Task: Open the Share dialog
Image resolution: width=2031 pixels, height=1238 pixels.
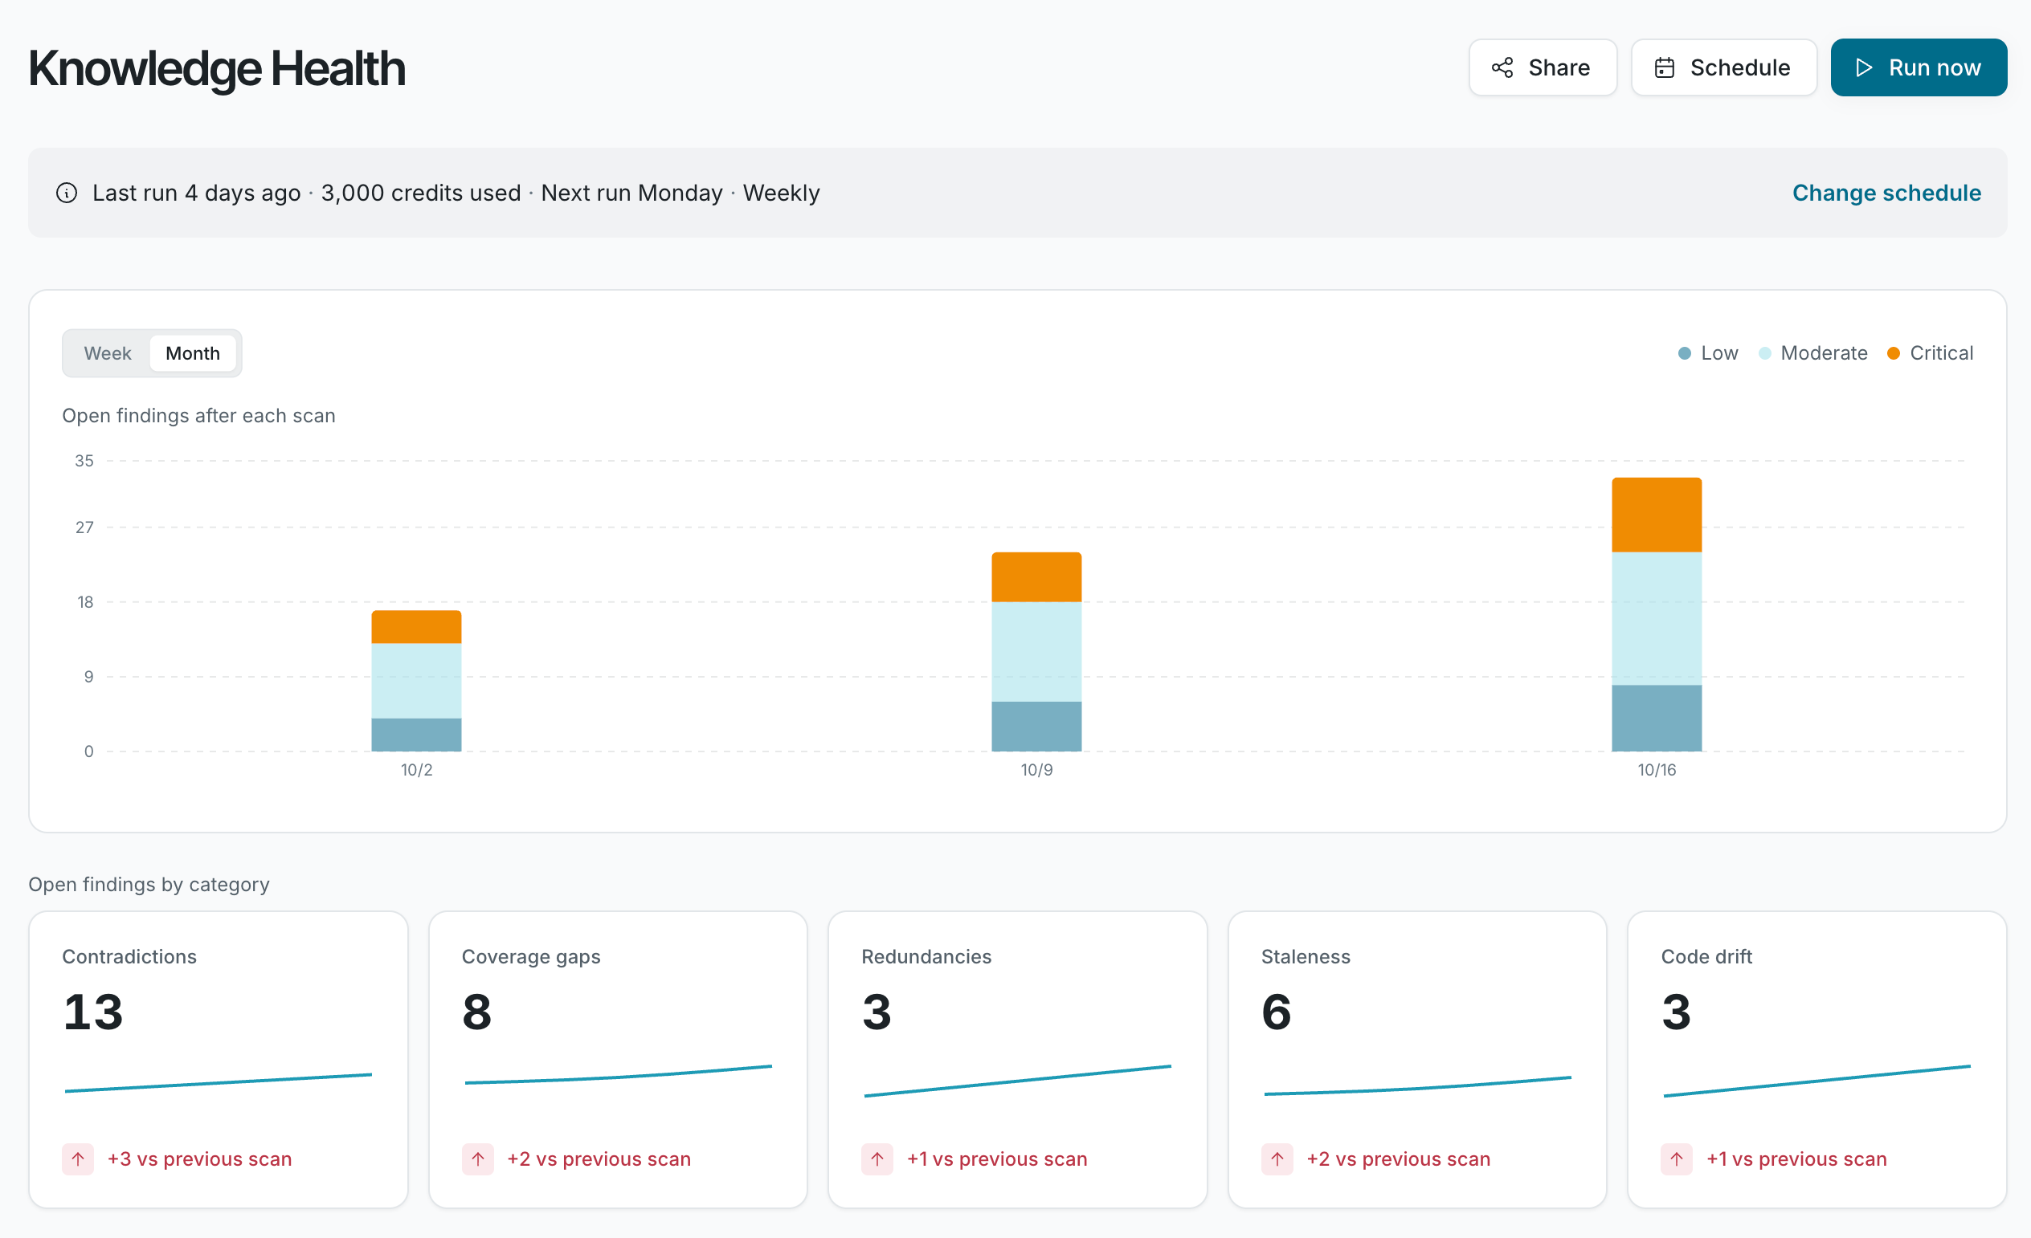Action: coord(1543,67)
